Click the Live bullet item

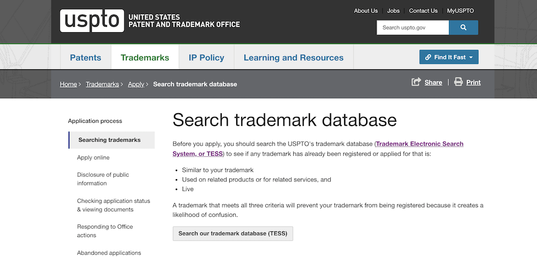[x=187, y=189]
